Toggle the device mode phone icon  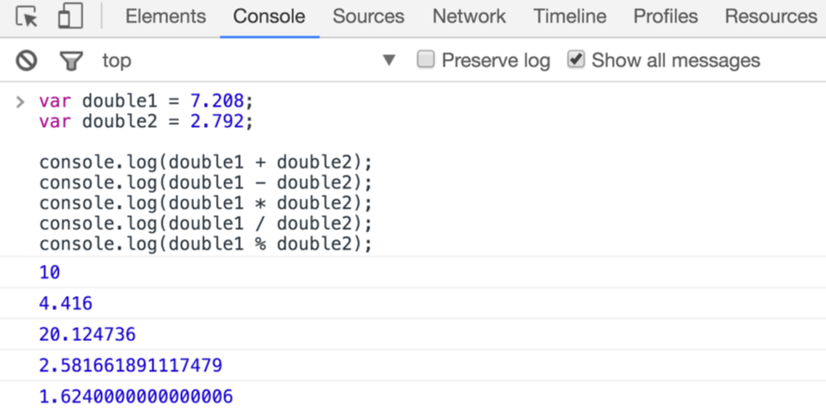pyautogui.click(x=71, y=17)
